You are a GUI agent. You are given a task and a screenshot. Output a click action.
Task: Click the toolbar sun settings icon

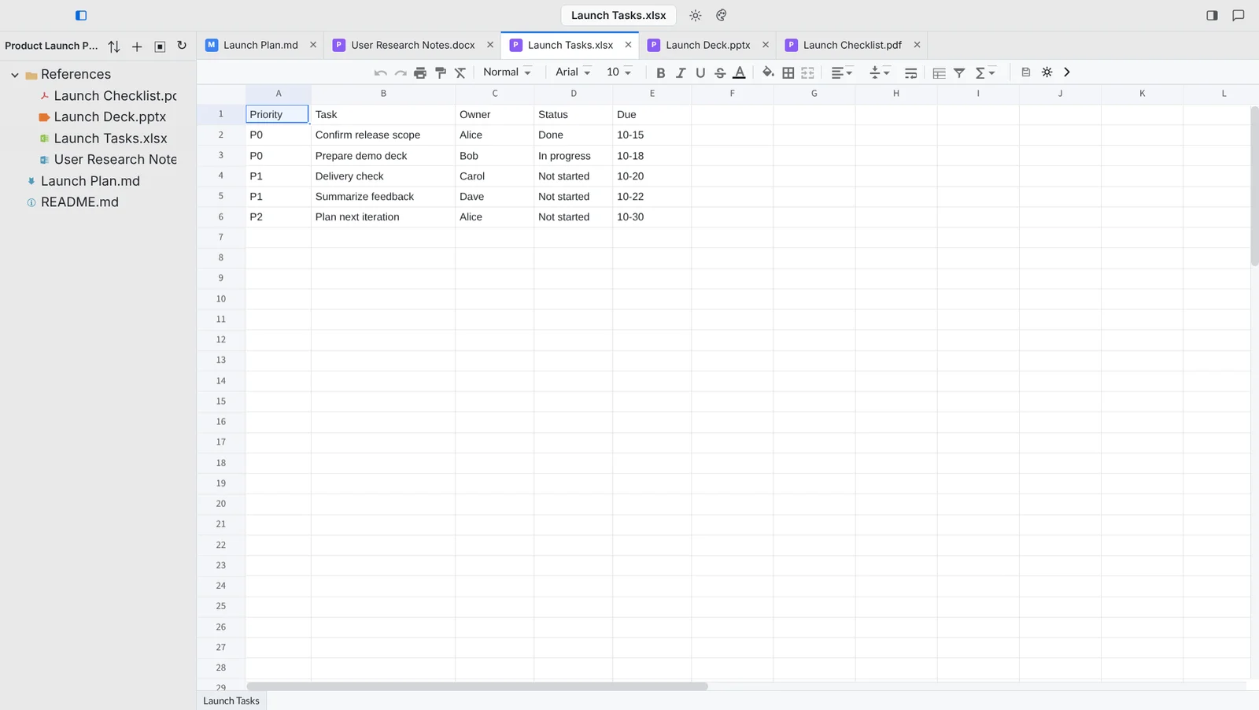coord(1047,72)
